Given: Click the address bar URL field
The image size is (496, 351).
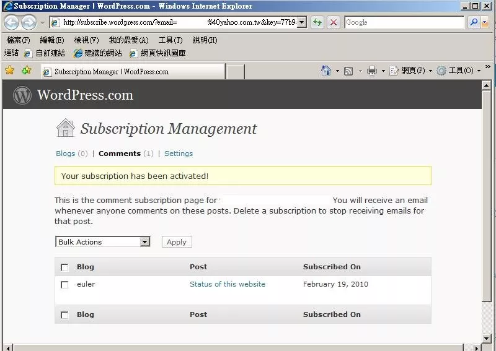Looking at the screenshot, I should [174, 22].
